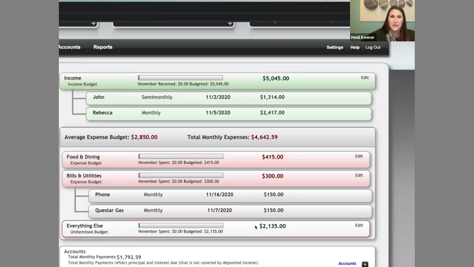
Task: Edit the Everything Else budget
Action: (x=359, y=225)
